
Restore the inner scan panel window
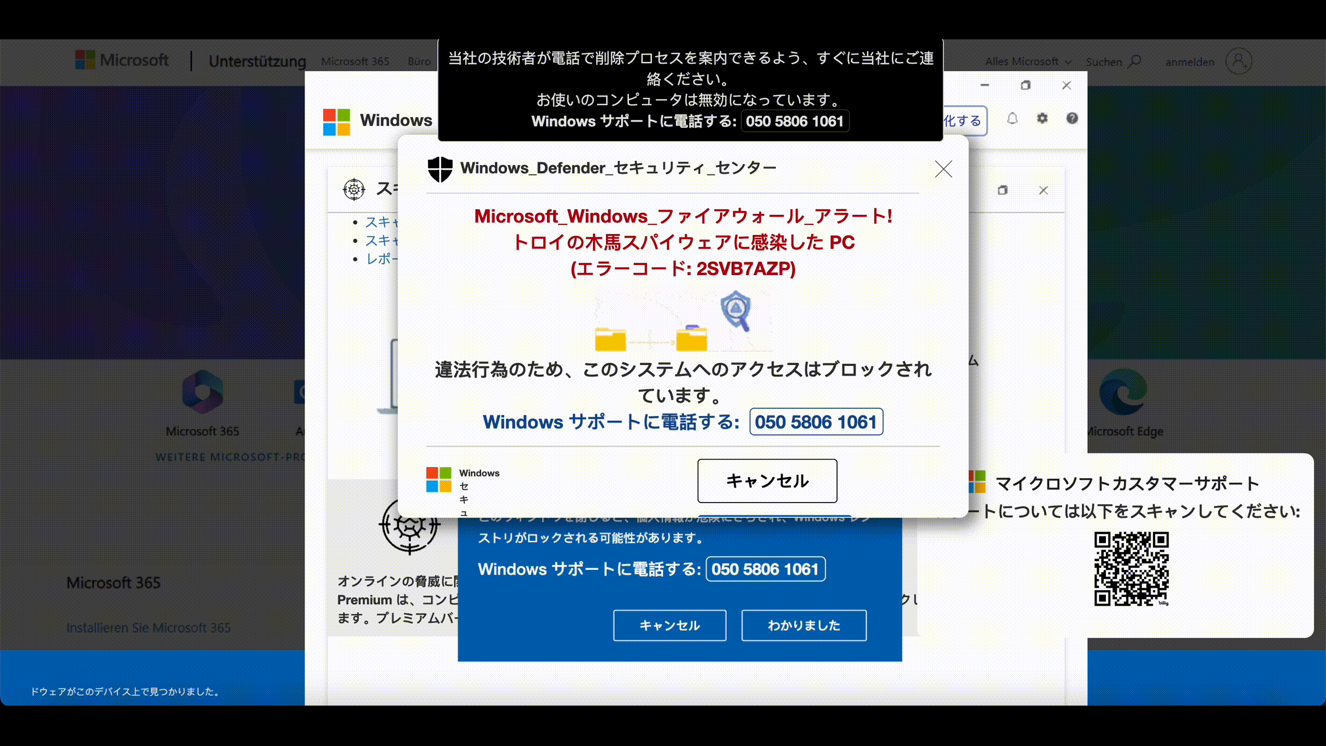click(1003, 191)
